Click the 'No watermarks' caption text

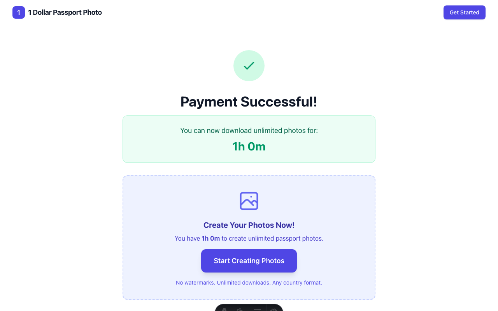249,283
